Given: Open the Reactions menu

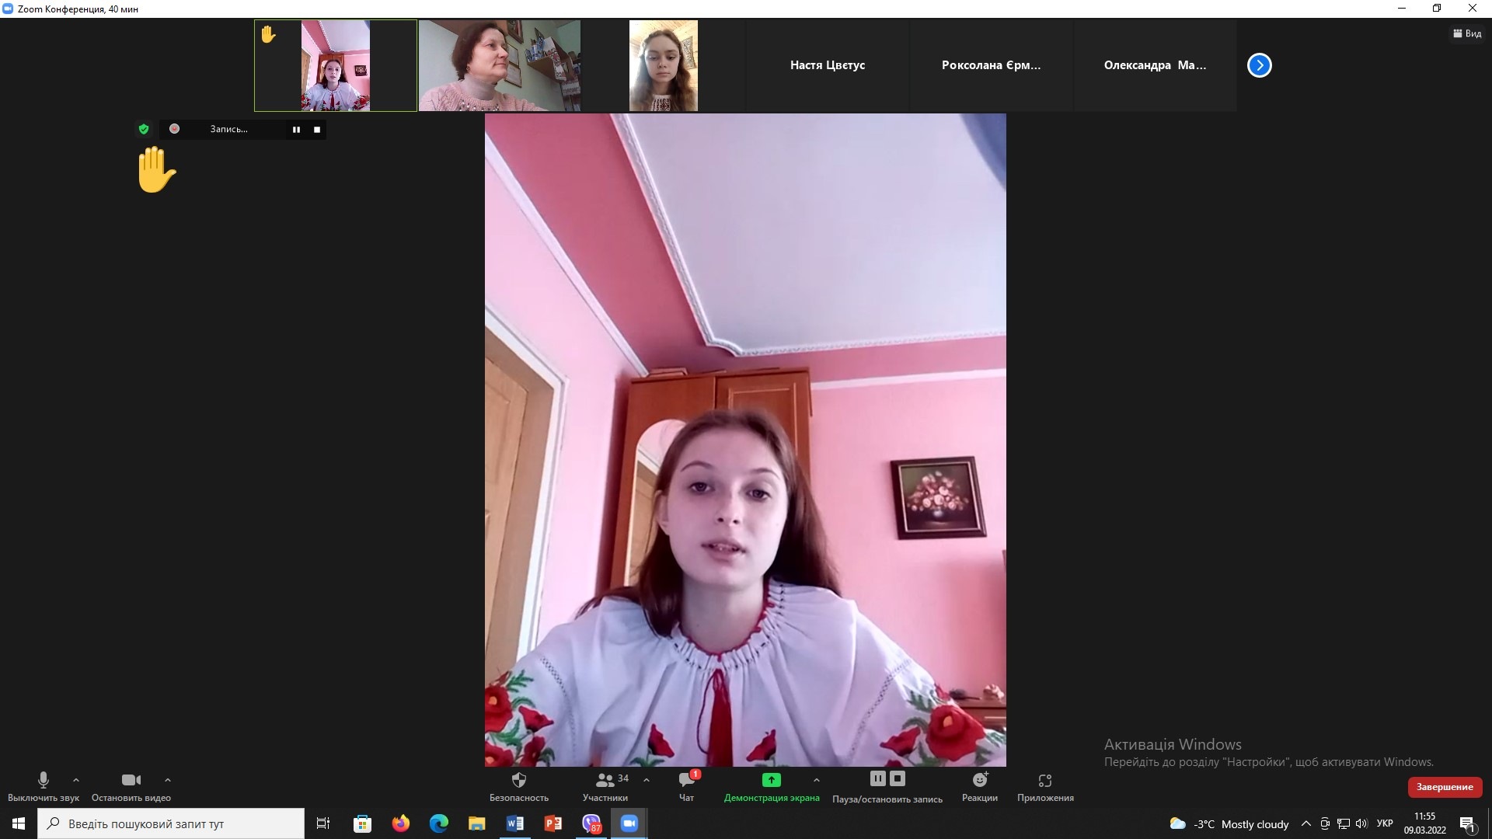Looking at the screenshot, I should click(x=979, y=780).
